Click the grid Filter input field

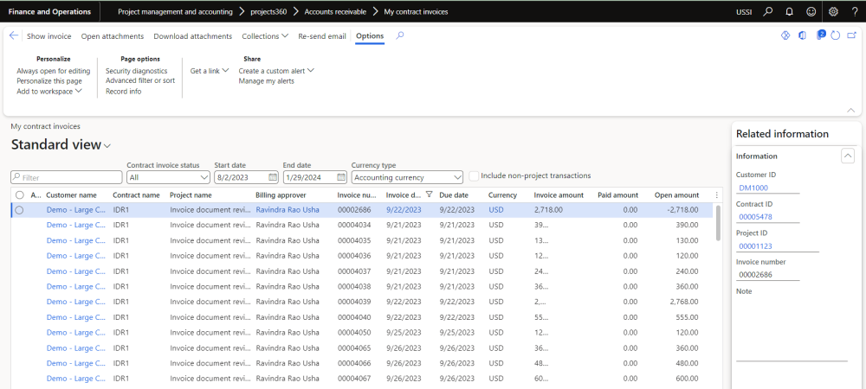point(66,177)
